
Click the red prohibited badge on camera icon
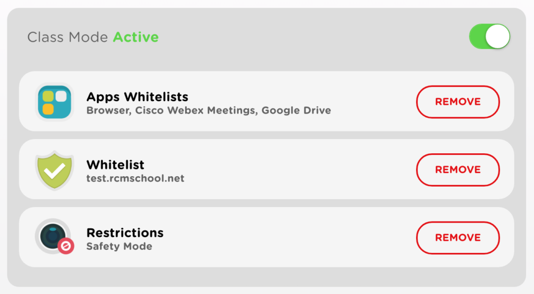(x=66, y=246)
